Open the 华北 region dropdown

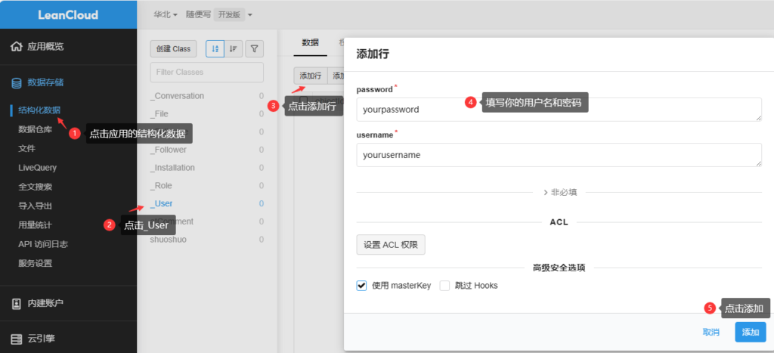pos(166,14)
